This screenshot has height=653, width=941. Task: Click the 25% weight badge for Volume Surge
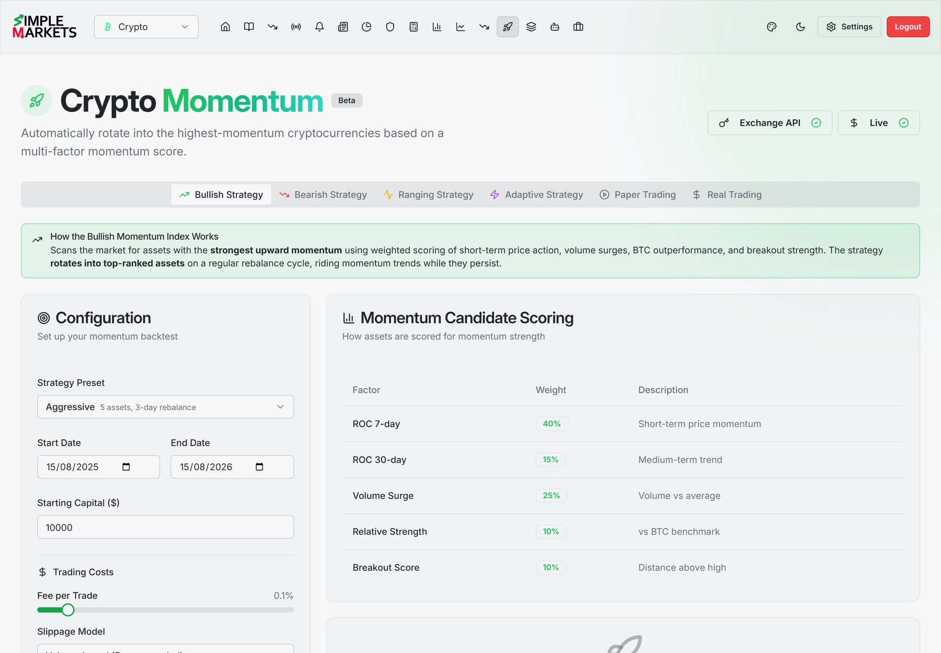[x=552, y=495]
